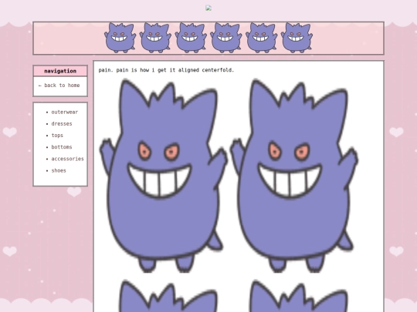Click the rightmost Gengar in the banner
This screenshot has width=417, height=312.
click(297, 38)
